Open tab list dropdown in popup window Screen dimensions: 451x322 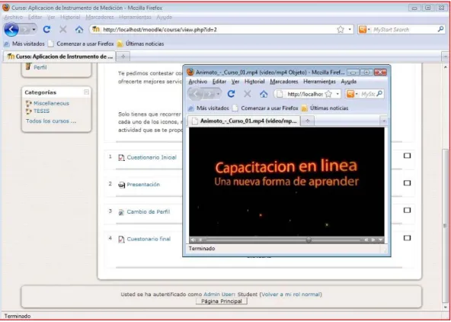coord(384,121)
